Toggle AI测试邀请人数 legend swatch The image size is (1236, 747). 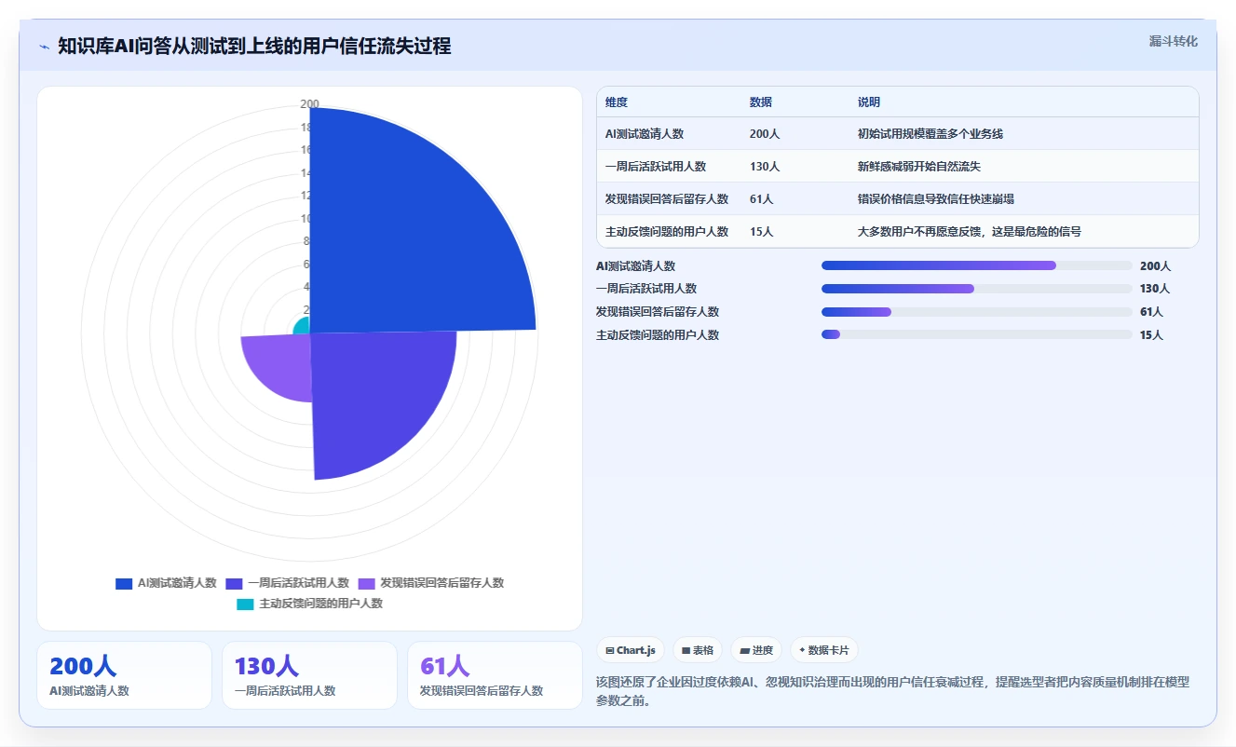(124, 583)
